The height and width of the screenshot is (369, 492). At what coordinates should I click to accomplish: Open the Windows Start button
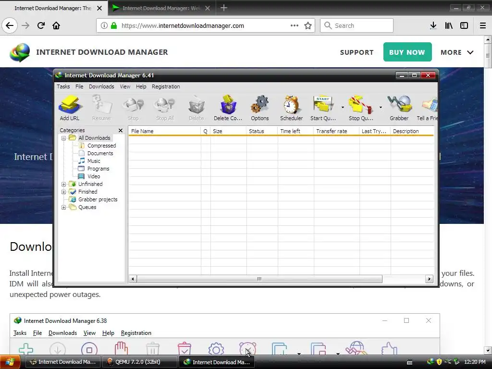(x=11, y=362)
